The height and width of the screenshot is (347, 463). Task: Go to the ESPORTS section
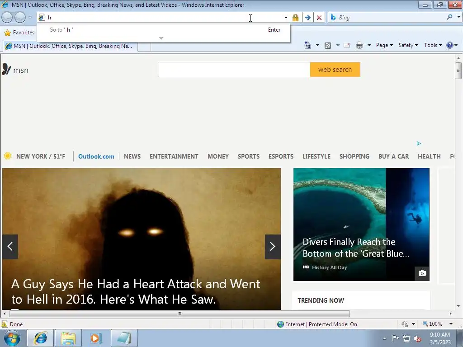(x=281, y=156)
